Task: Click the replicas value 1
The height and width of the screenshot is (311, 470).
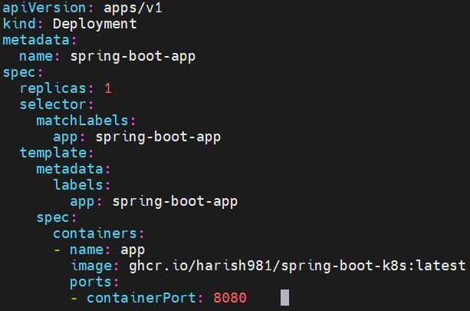Action: point(108,88)
